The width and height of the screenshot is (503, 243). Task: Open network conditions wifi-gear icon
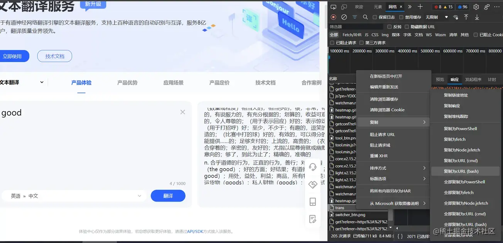point(456,17)
